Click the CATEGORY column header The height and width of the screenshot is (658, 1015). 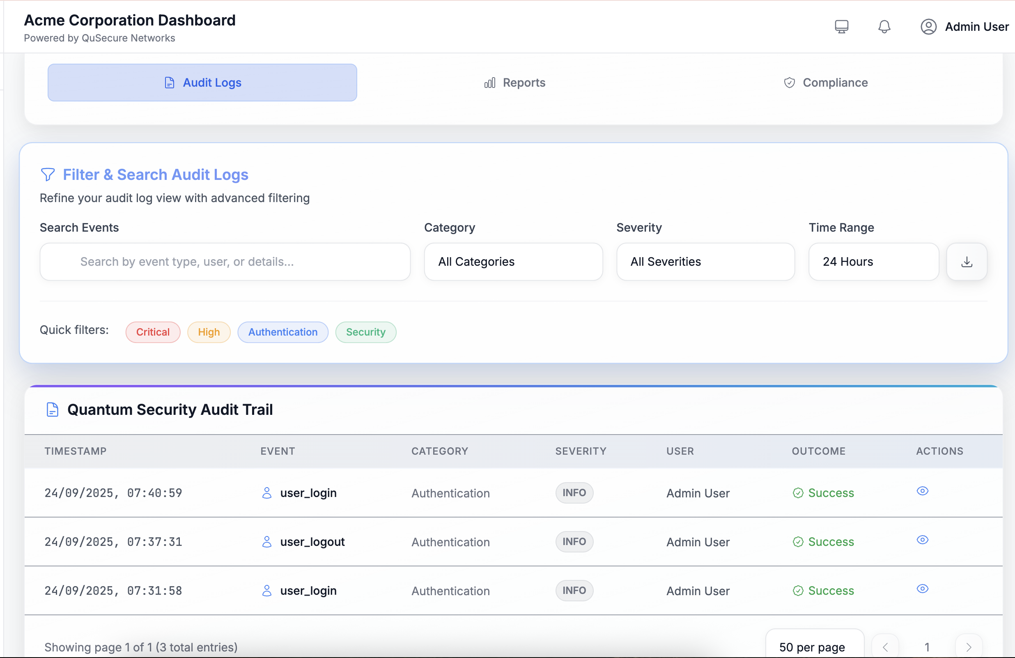[x=440, y=451]
